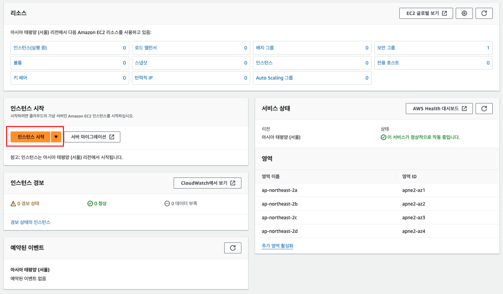Open the 보안 그룹 resource link
This screenshot has height=294, width=503.
coord(386,48)
